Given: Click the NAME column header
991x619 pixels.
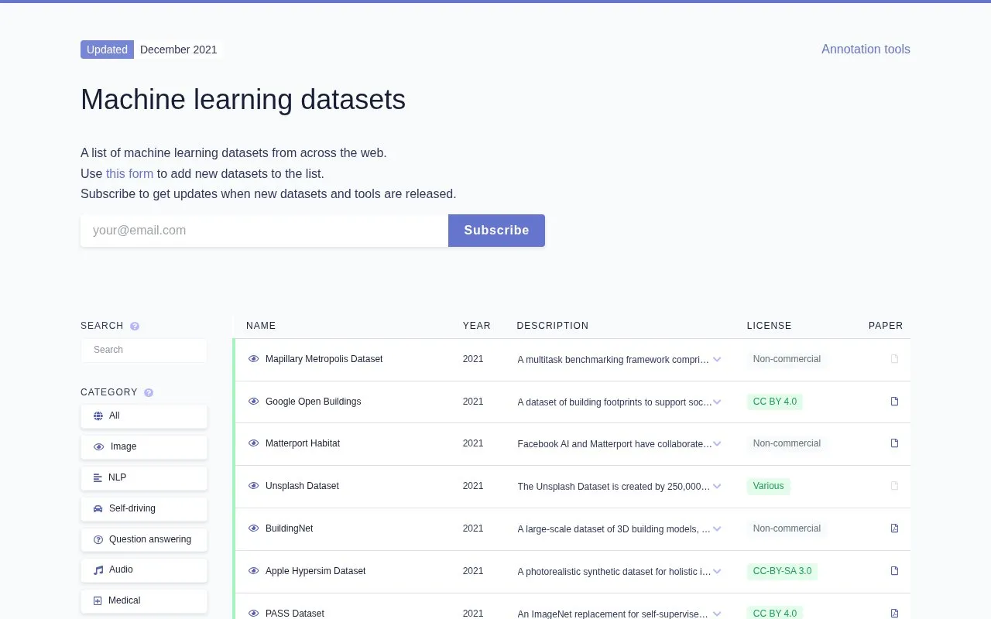Looking at the screenshot, I should pyautogui.click(x=261, y=326).
